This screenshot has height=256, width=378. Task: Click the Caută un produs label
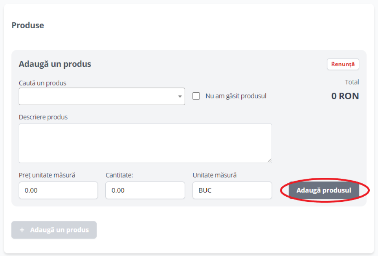[x=42, y=83]
